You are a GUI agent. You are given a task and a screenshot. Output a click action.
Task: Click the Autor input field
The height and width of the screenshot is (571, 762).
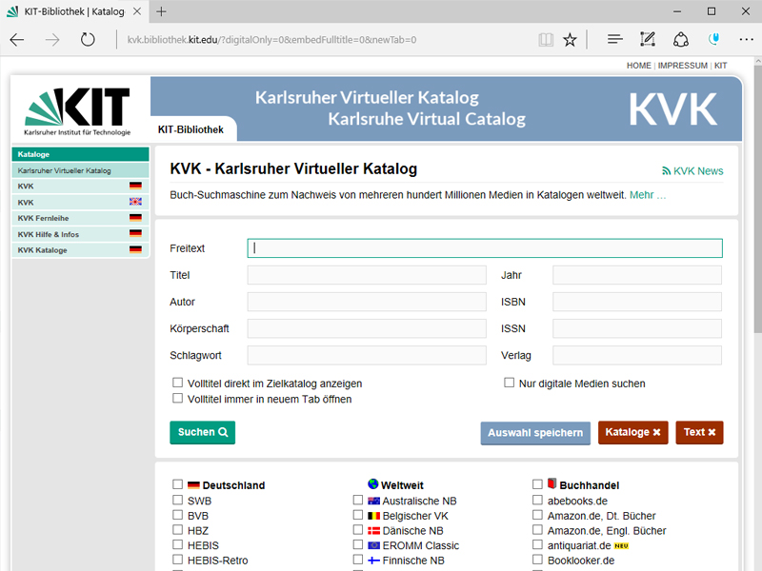(367, 302)
